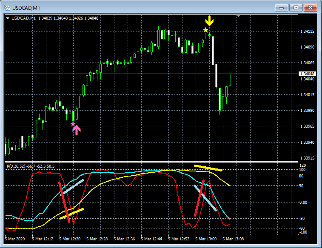The image size is (322, 248).
Task: Click the 5 Mar 12:20 time label
Action: tap(70, 239)
